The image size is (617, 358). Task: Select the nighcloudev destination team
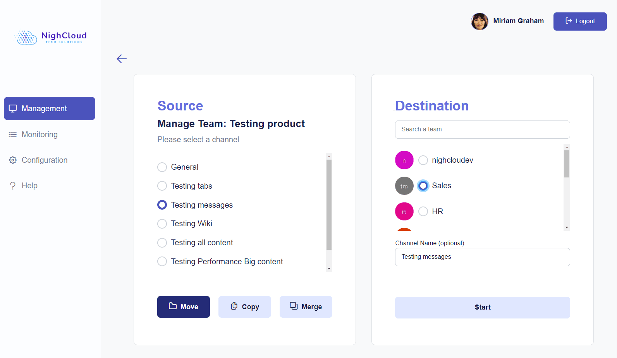coord(423,160)
